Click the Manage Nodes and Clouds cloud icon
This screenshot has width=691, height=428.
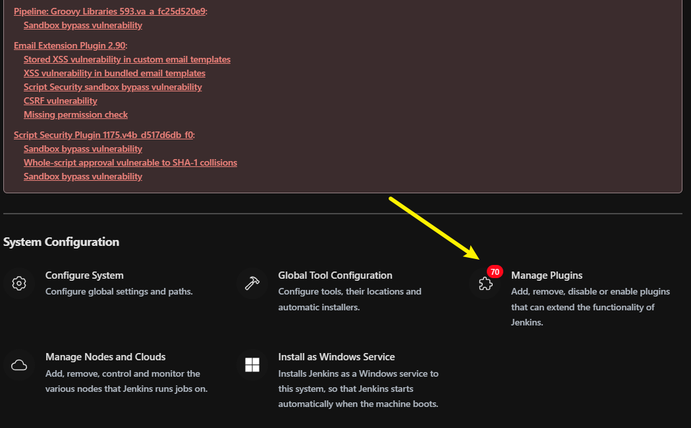19,365
